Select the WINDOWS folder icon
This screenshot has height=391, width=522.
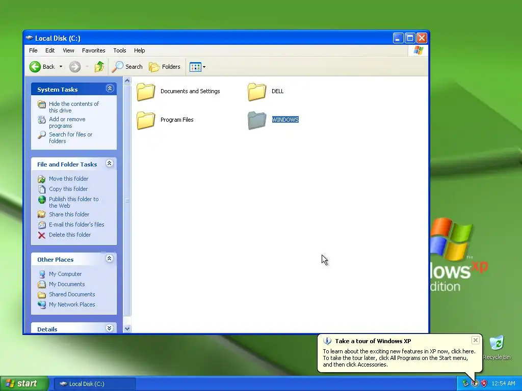(x=257, y=120)
